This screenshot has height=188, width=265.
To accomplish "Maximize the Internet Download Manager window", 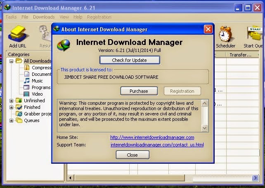I will click(248, 8).
